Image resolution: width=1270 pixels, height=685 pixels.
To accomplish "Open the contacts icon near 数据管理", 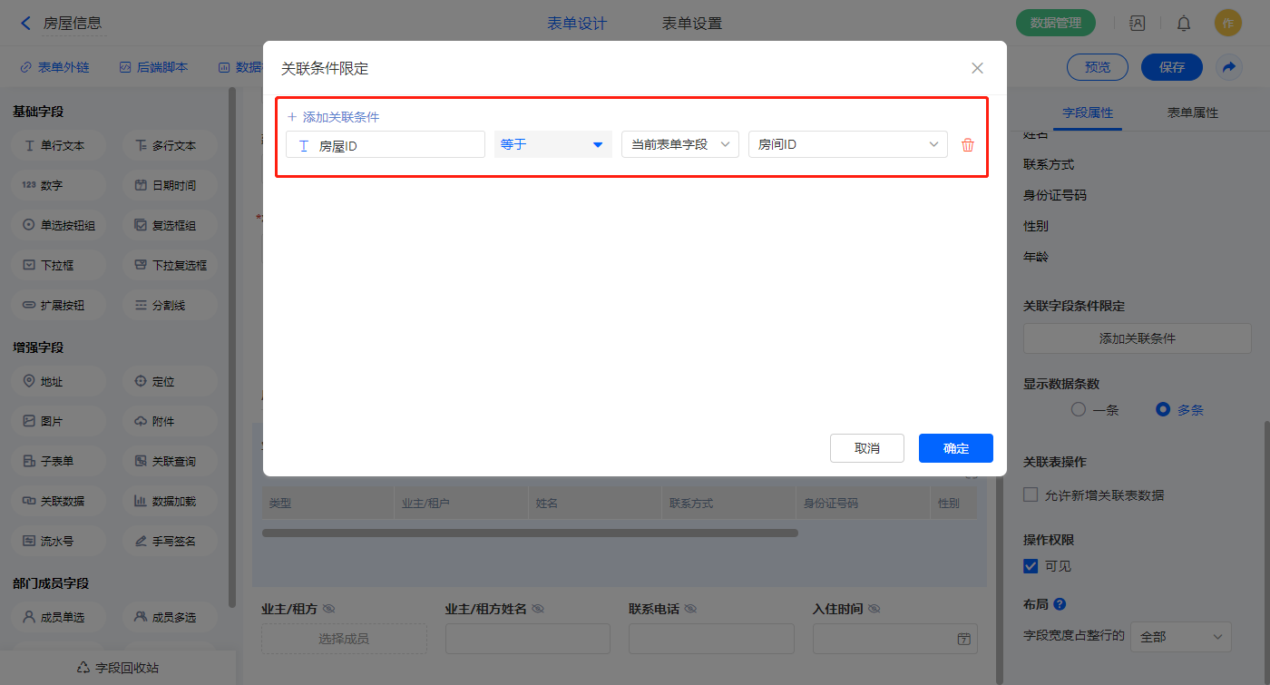I will [x=1137, y=24].
